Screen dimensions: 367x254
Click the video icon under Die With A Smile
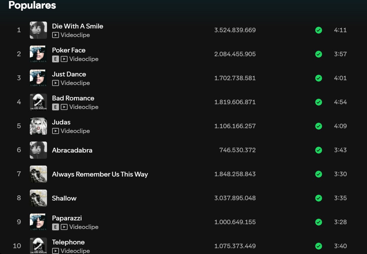[56, 35]
